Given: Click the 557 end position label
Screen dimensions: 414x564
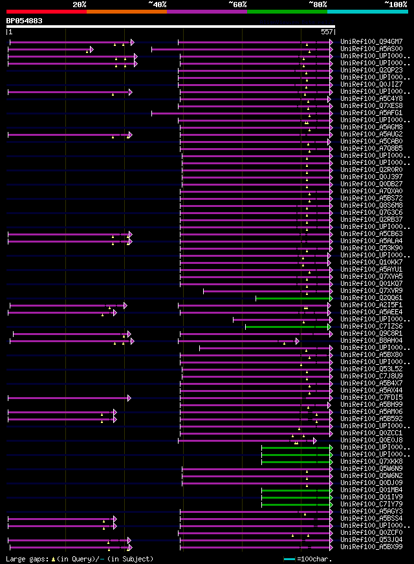Looking at the screenshot, I should tap(327, 32).
